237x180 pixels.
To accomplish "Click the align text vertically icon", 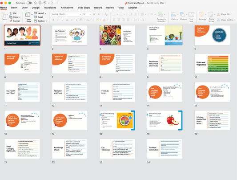I will point(142,20).
